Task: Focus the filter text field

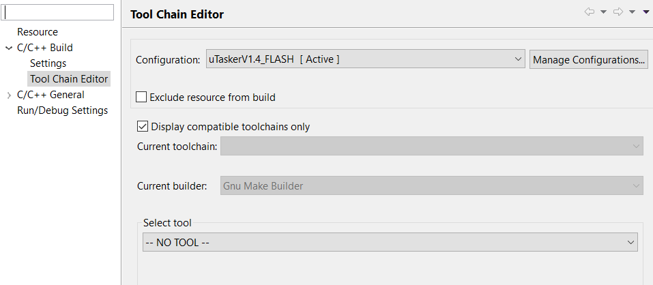Action: tap(59, 12)
